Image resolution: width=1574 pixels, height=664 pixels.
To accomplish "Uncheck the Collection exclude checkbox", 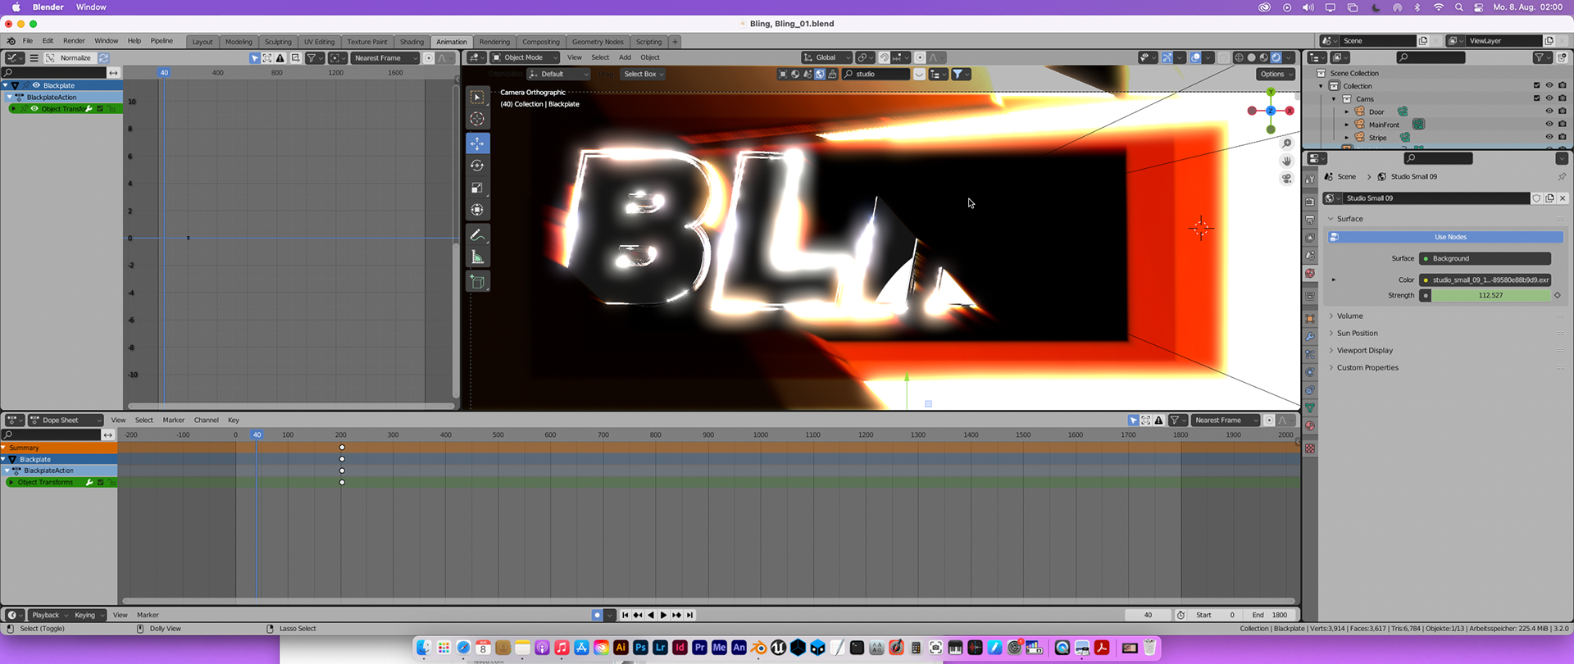I will click(x=1537, y=85).
